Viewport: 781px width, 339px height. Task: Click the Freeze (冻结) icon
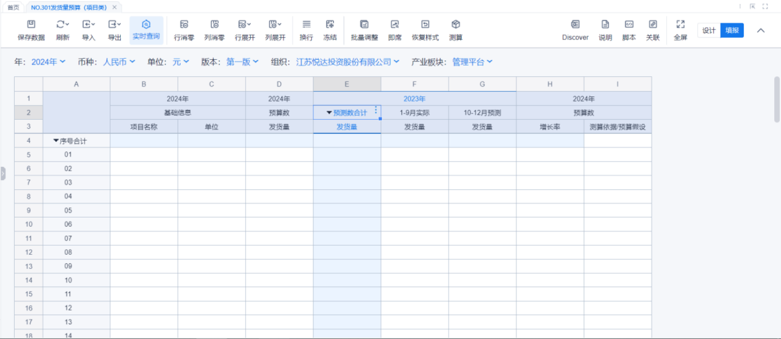[x=330, y=25]
